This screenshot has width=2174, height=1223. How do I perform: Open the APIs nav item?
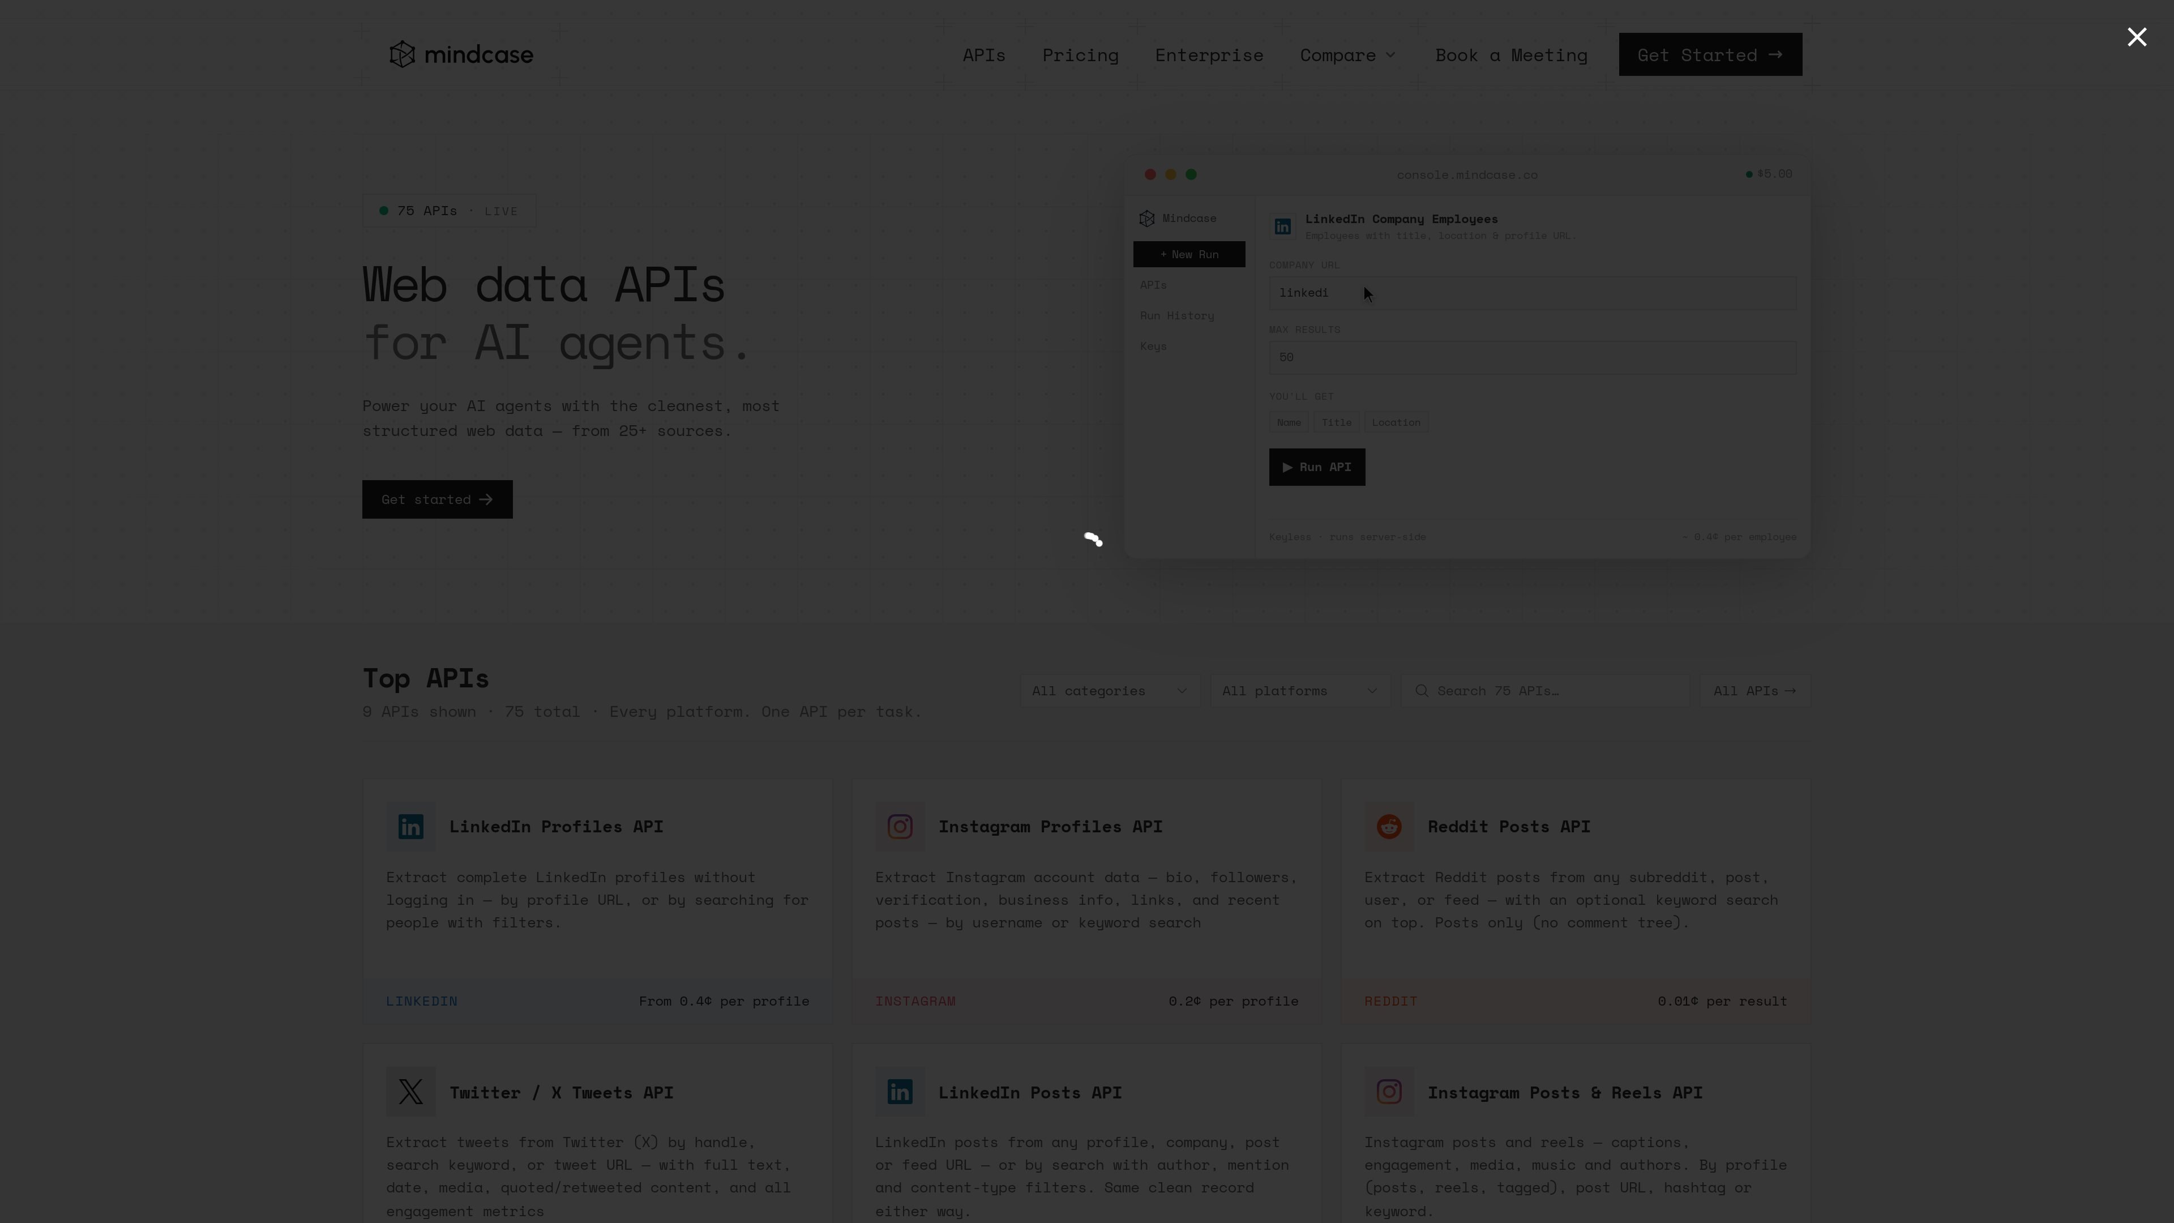tap(984, 55)
